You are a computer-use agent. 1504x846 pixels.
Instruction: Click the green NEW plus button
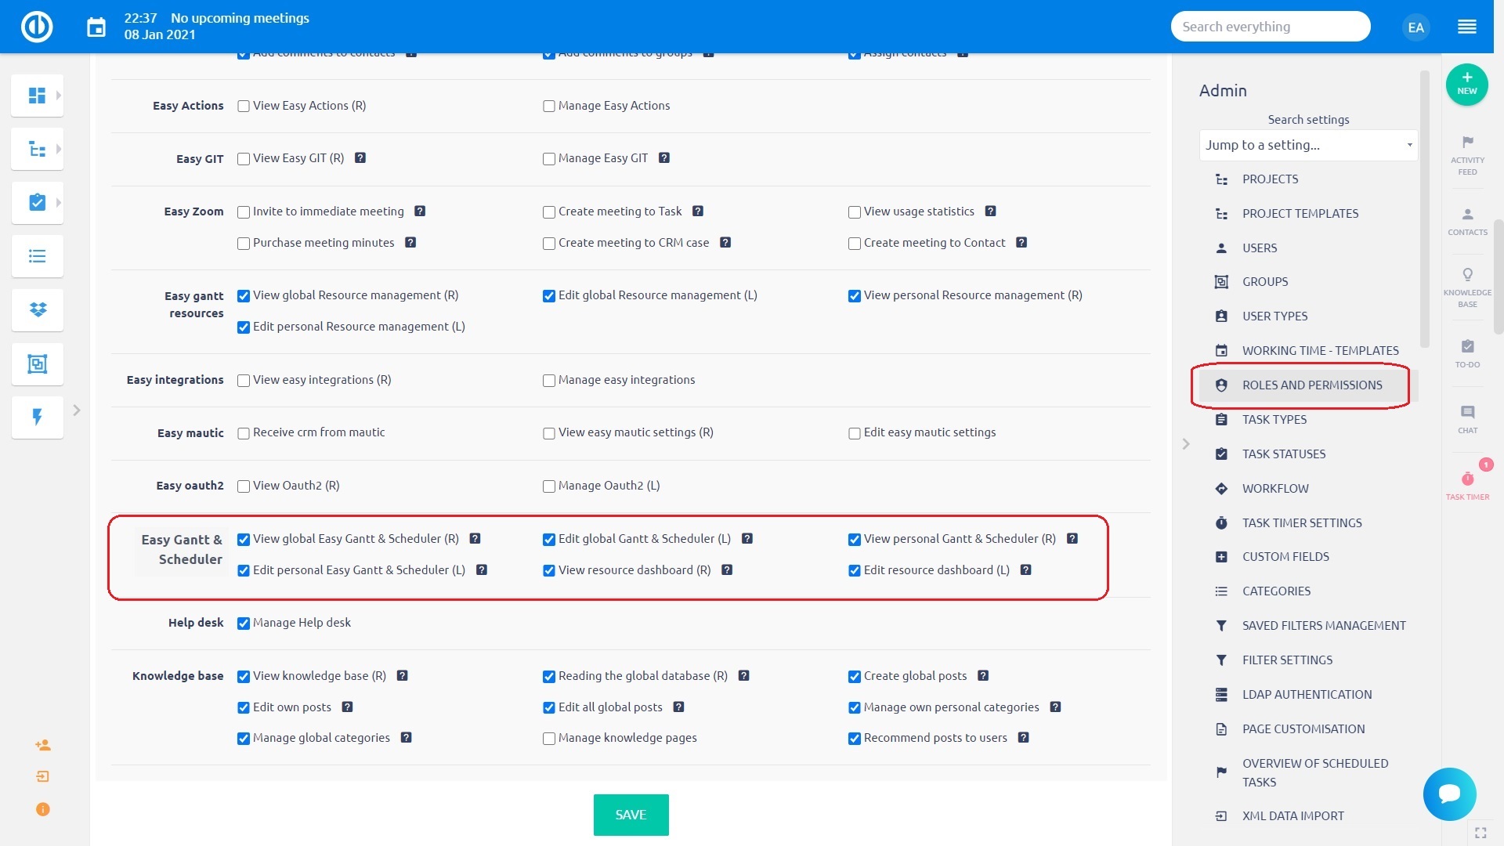(1466, 84)
